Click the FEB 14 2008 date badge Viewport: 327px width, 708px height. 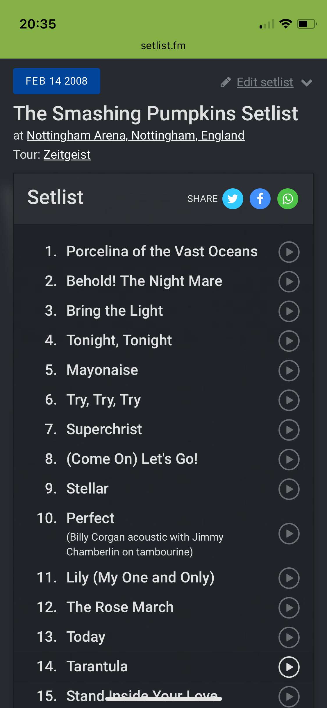tap(57, 81)
